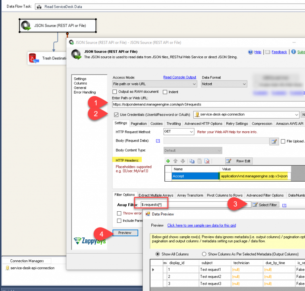Click the edit body request data icon
This screenshot has height=291, width=305.
274,141
